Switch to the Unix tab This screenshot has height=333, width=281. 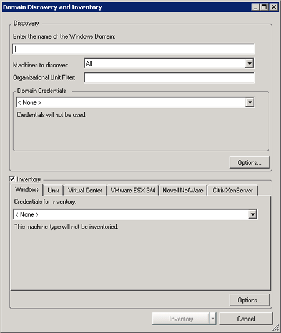tap(53, 191)
